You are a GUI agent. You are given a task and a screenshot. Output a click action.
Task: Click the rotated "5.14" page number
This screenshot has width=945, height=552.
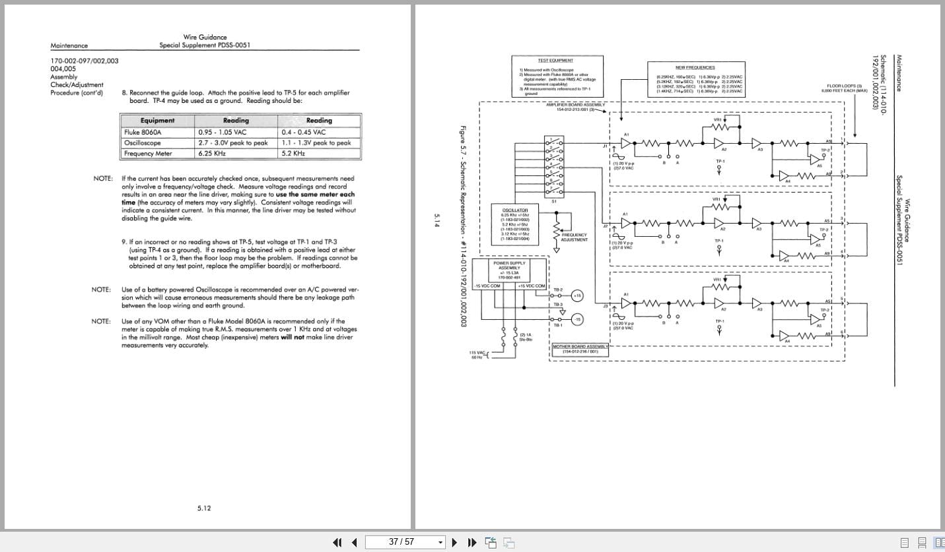(x=437, y=220)
